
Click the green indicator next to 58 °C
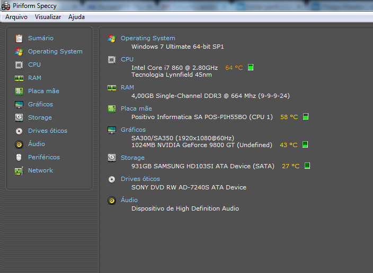(306, 117)
